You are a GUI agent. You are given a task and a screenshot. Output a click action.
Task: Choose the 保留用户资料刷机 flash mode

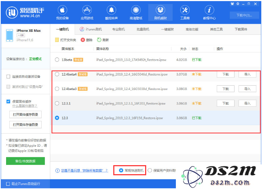150,170
